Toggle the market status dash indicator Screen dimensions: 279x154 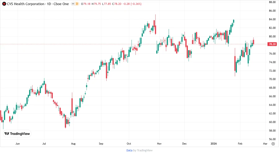[x=73, y=4]
